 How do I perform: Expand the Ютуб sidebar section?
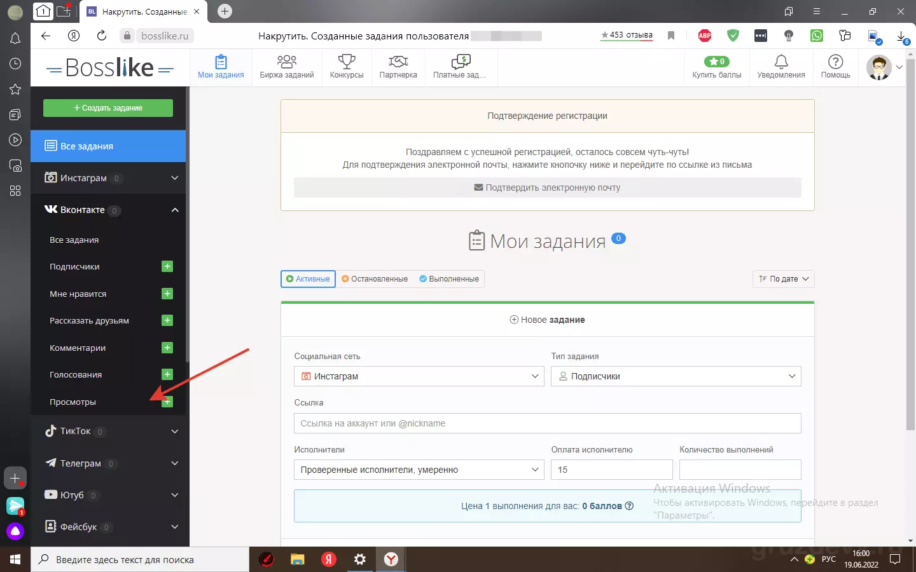(108, 495)
